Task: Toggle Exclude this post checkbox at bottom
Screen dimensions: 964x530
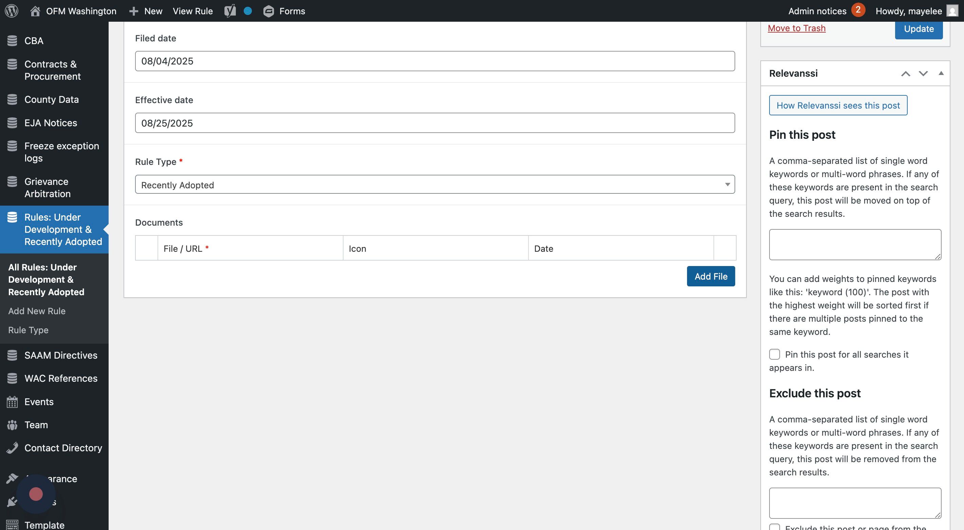Action: tap(774, 527)
